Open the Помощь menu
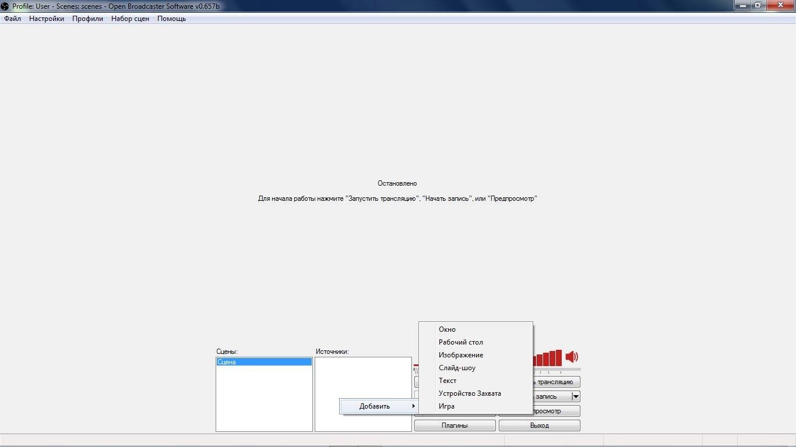This screenshot has height=447, width=796. point(171,19)
